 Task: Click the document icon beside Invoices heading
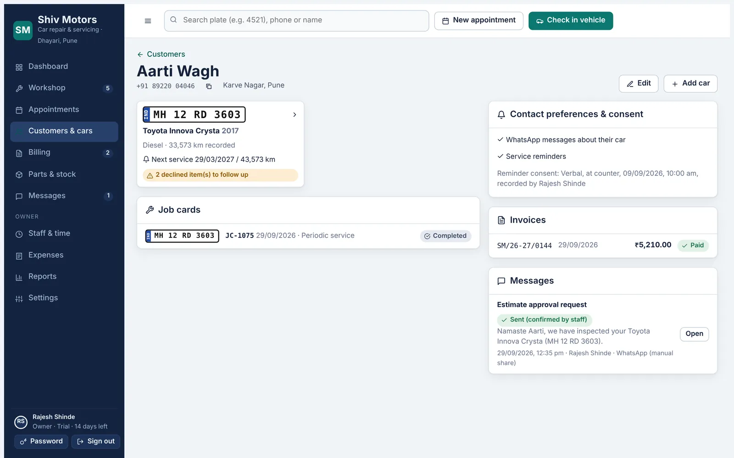pyautogui.click(x=501, y=220)
